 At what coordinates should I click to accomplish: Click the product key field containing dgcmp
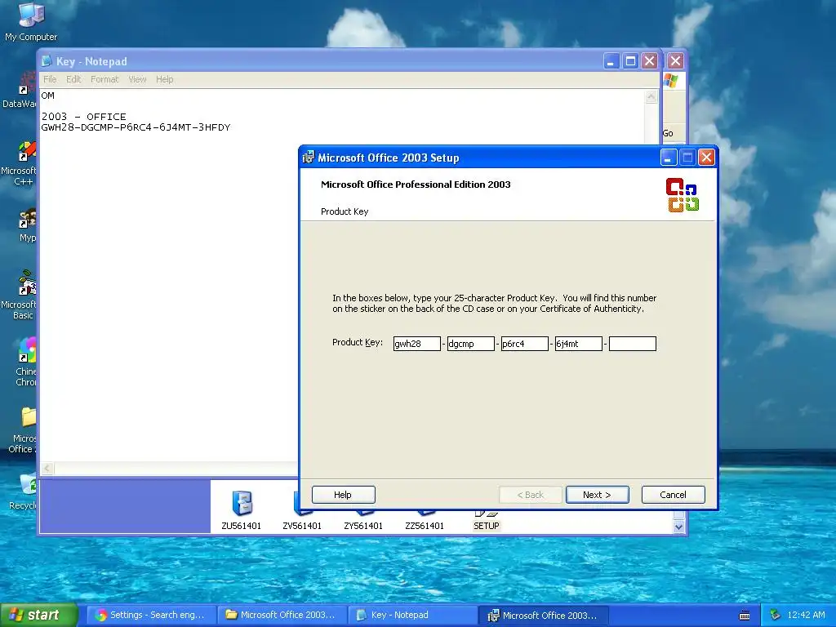pos(471,344)
